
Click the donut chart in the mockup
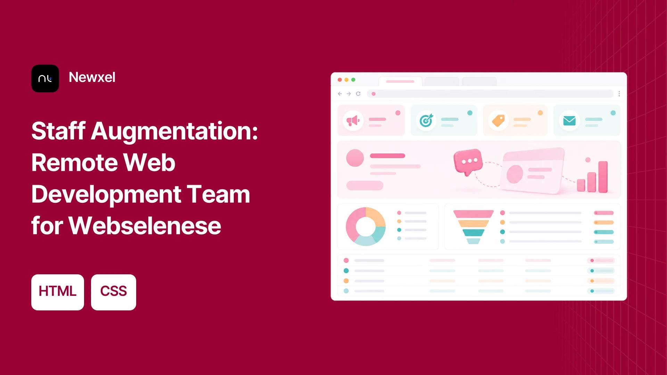pos(366,227)
